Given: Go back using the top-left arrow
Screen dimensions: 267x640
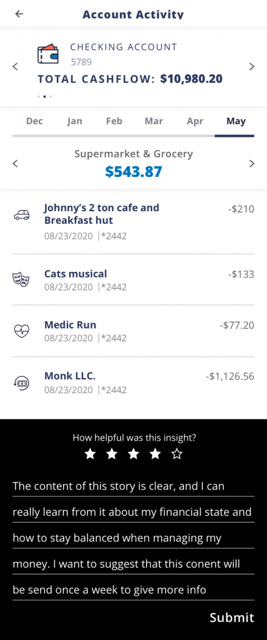Looking at the screenshot, I should point(19,14).
